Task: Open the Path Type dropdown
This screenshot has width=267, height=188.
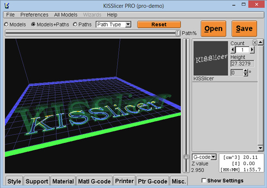Action: coord(114,25)
